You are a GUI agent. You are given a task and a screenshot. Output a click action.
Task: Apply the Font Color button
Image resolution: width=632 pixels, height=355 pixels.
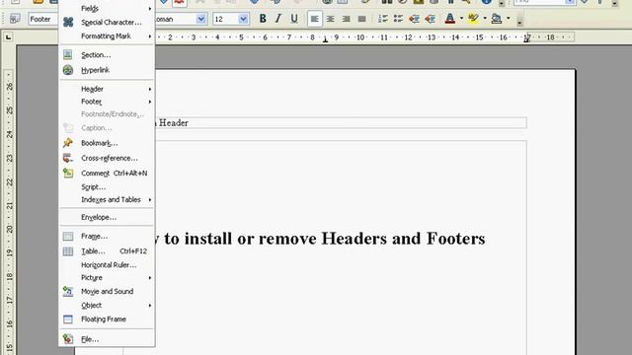point(450,19)
